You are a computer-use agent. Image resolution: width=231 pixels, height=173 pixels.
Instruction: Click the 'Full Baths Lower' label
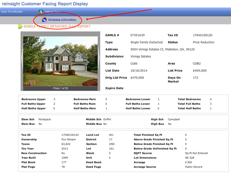(x=138, y=104)
